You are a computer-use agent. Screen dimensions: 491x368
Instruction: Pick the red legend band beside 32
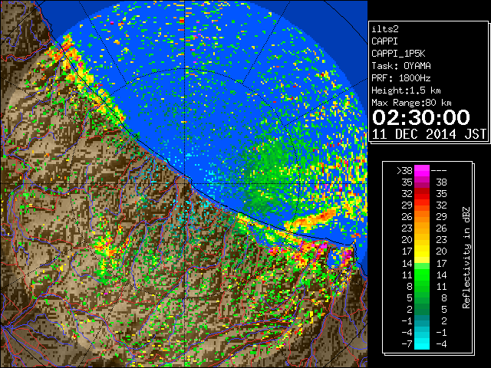tap(422, 194)
